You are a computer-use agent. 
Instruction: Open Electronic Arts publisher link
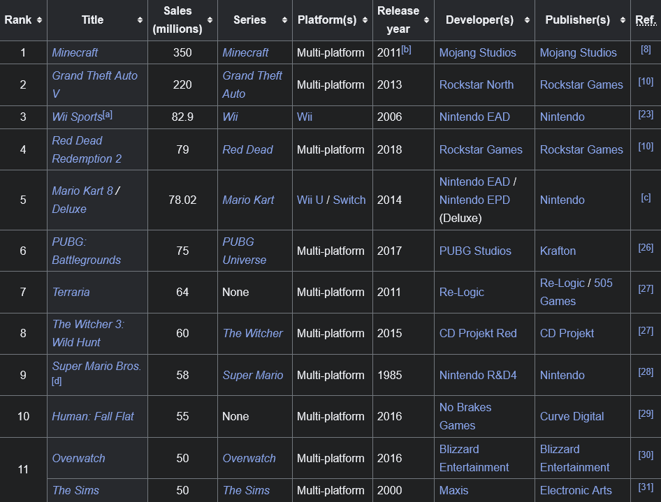click(576, 490)
